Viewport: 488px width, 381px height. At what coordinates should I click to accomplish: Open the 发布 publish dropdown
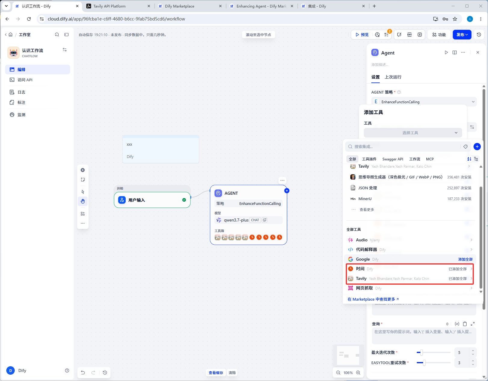pyautogui.click(x=462, y=35)
